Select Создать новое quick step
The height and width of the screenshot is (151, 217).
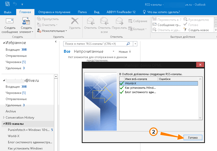[x=196, y=30]
